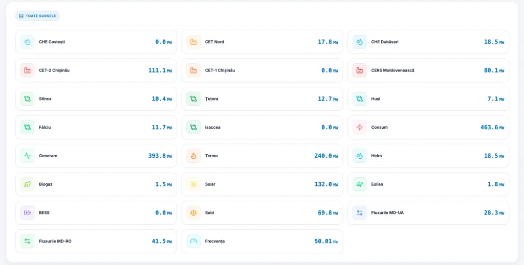Click the red CET-2 Chișinău factory icon

pyautogui.click(x=28, y=70)
